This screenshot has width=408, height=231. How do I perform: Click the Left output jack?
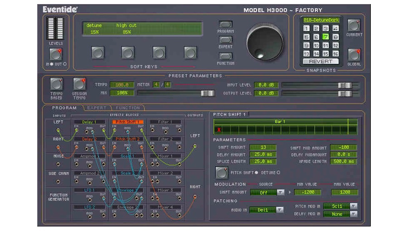195,146
